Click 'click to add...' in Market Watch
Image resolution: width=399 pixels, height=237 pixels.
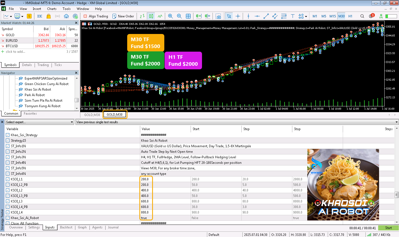(x=16, y=52)
